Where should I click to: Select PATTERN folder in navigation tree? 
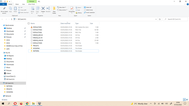pos(9,86)
